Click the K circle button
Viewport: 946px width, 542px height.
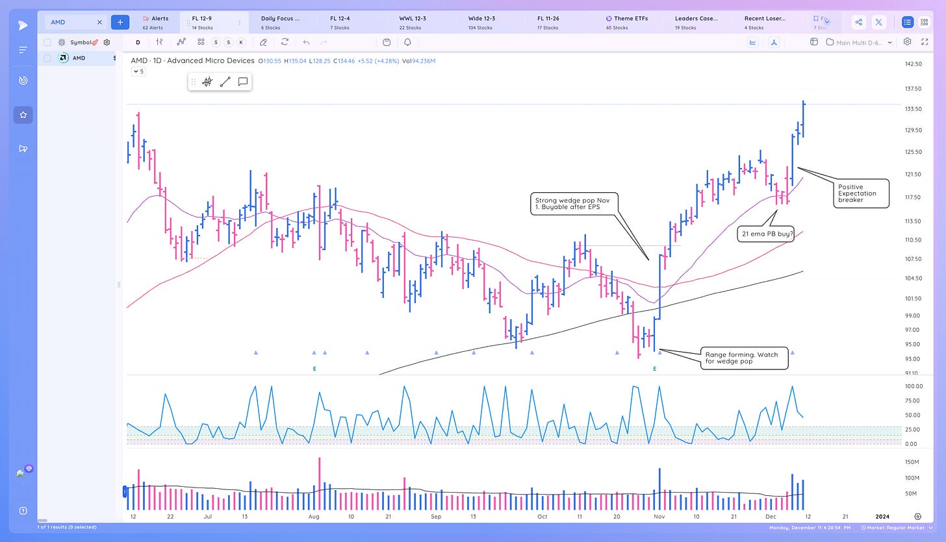pos(242,42)
